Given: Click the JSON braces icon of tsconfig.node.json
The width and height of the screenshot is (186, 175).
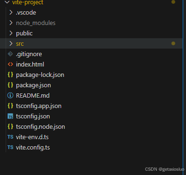Looking at the screenshot, I should click(10, 126).
